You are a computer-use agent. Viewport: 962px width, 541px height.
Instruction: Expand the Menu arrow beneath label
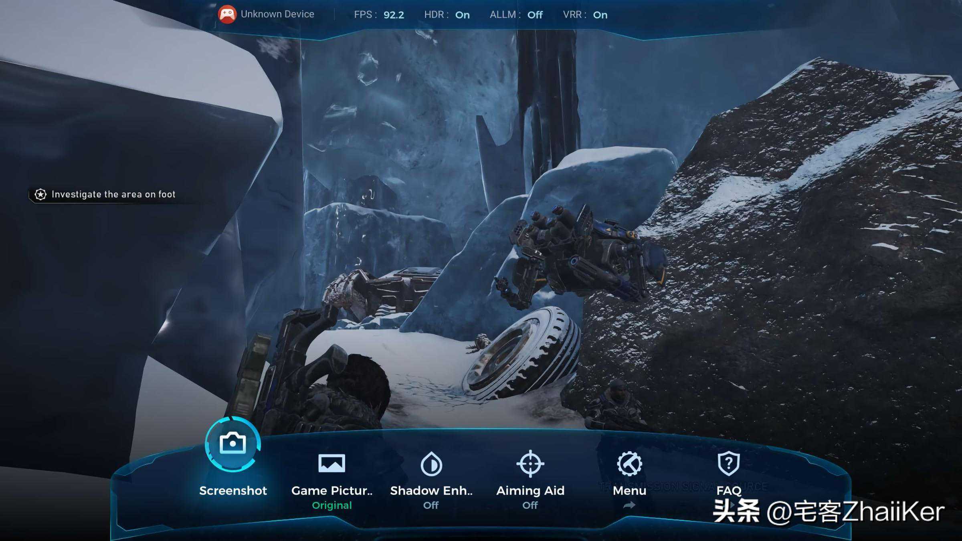(x=629, y=505)
